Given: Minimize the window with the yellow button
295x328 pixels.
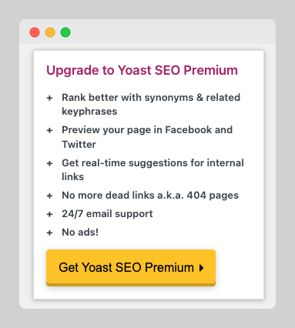Looking at the screenshot, I should [x=50, y=32].
